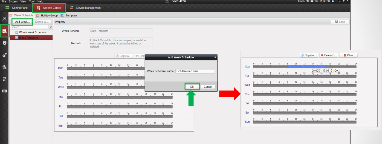Image resolution: width=382 pixels, height=144 pixels.
Task: Open the shield-shaped sidebar icon
Action: (5, 43)
